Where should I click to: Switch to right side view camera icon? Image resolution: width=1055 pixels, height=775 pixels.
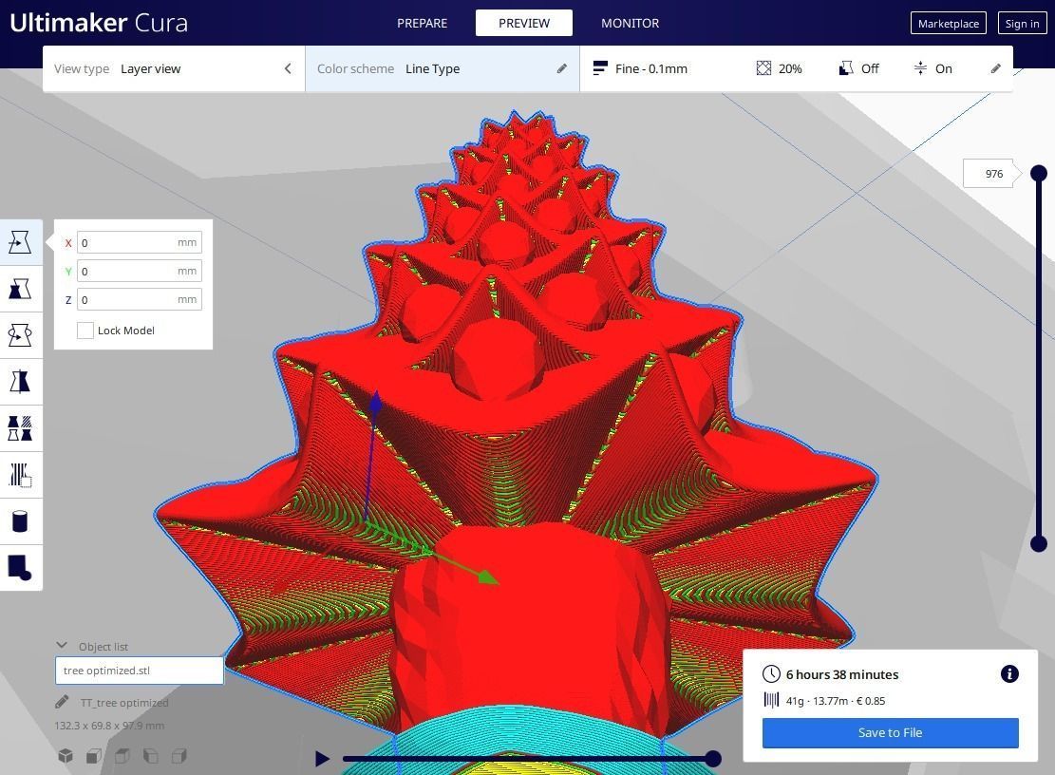179,755
